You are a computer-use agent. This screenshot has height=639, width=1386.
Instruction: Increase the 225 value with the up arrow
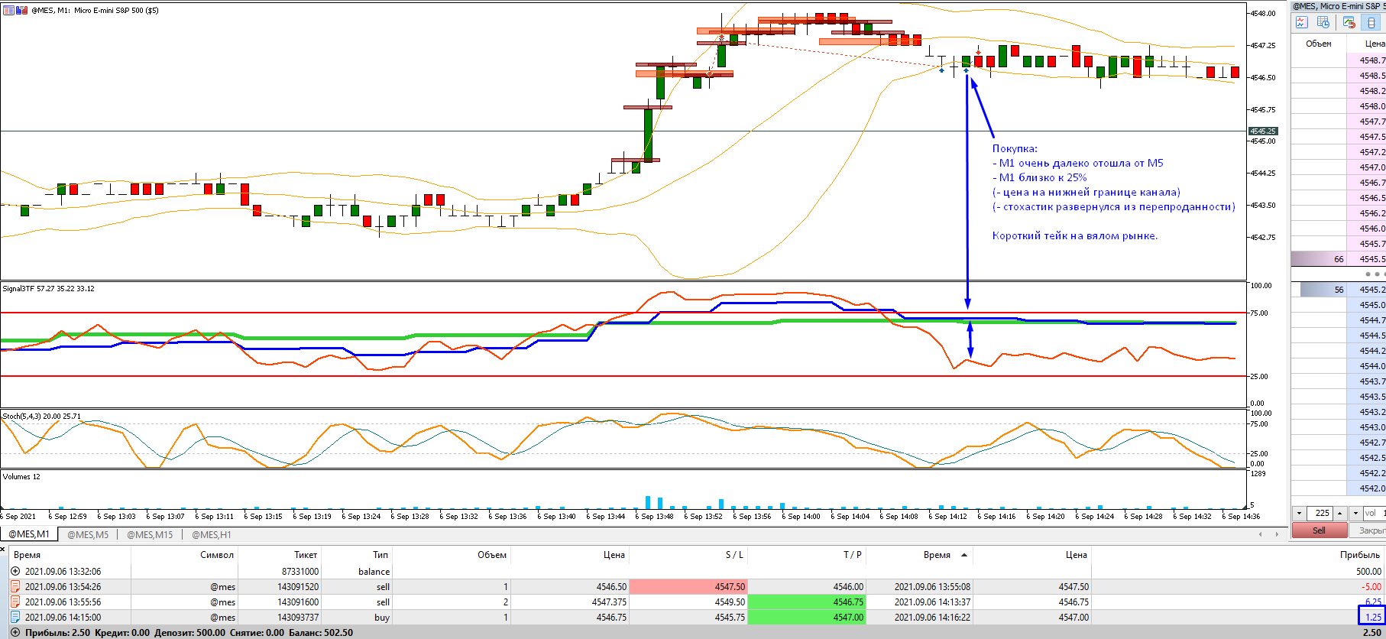1340,513
